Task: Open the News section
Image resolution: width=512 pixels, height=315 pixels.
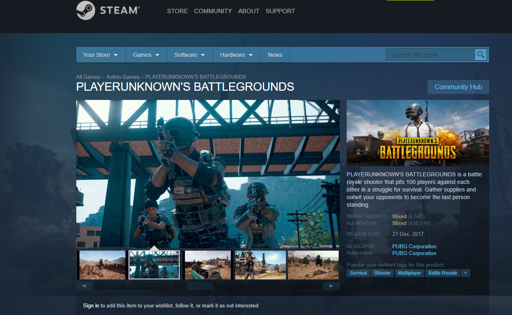Action: (x=275, y=55)
